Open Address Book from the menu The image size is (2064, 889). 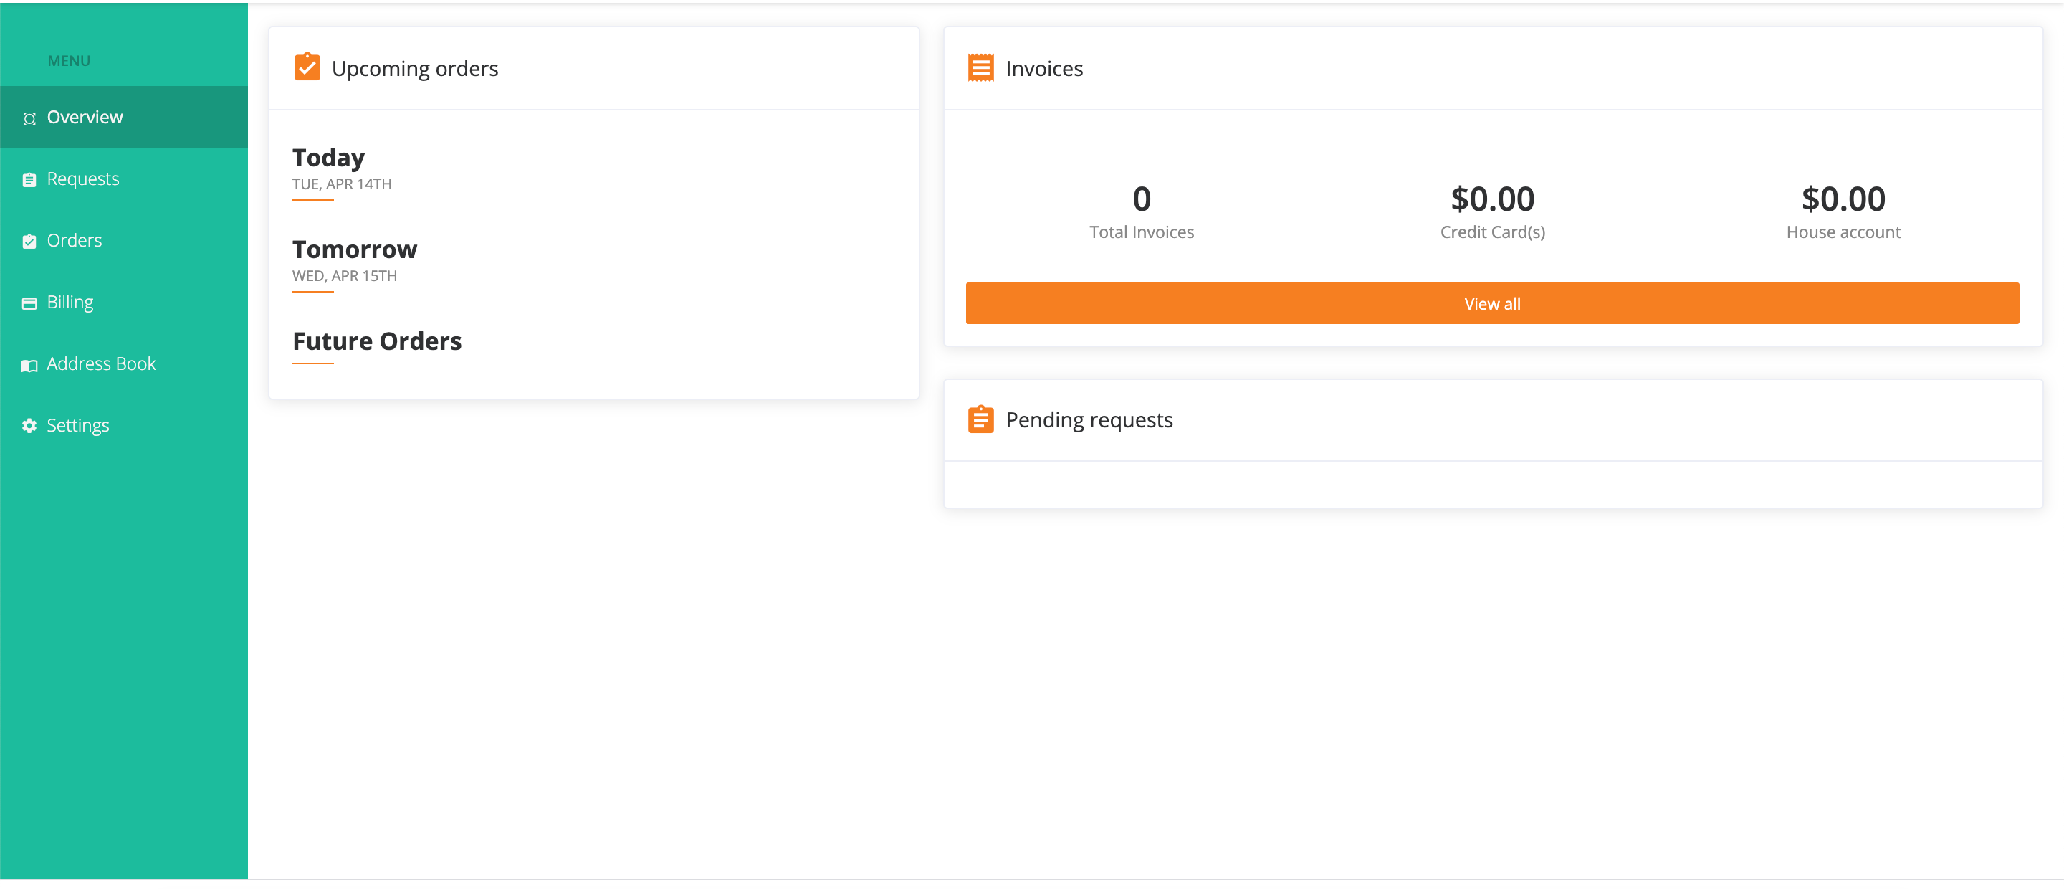pyautogui.click(x=101, y=364)
